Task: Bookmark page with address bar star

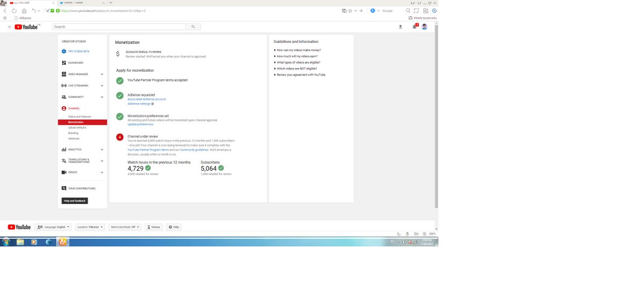Action: coord(350,11)
